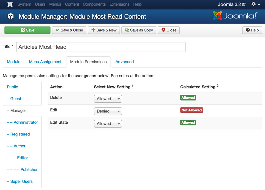This screenshot has width=265, height=190.
Task: Open the Help button
Action: (x=252, y=30)
